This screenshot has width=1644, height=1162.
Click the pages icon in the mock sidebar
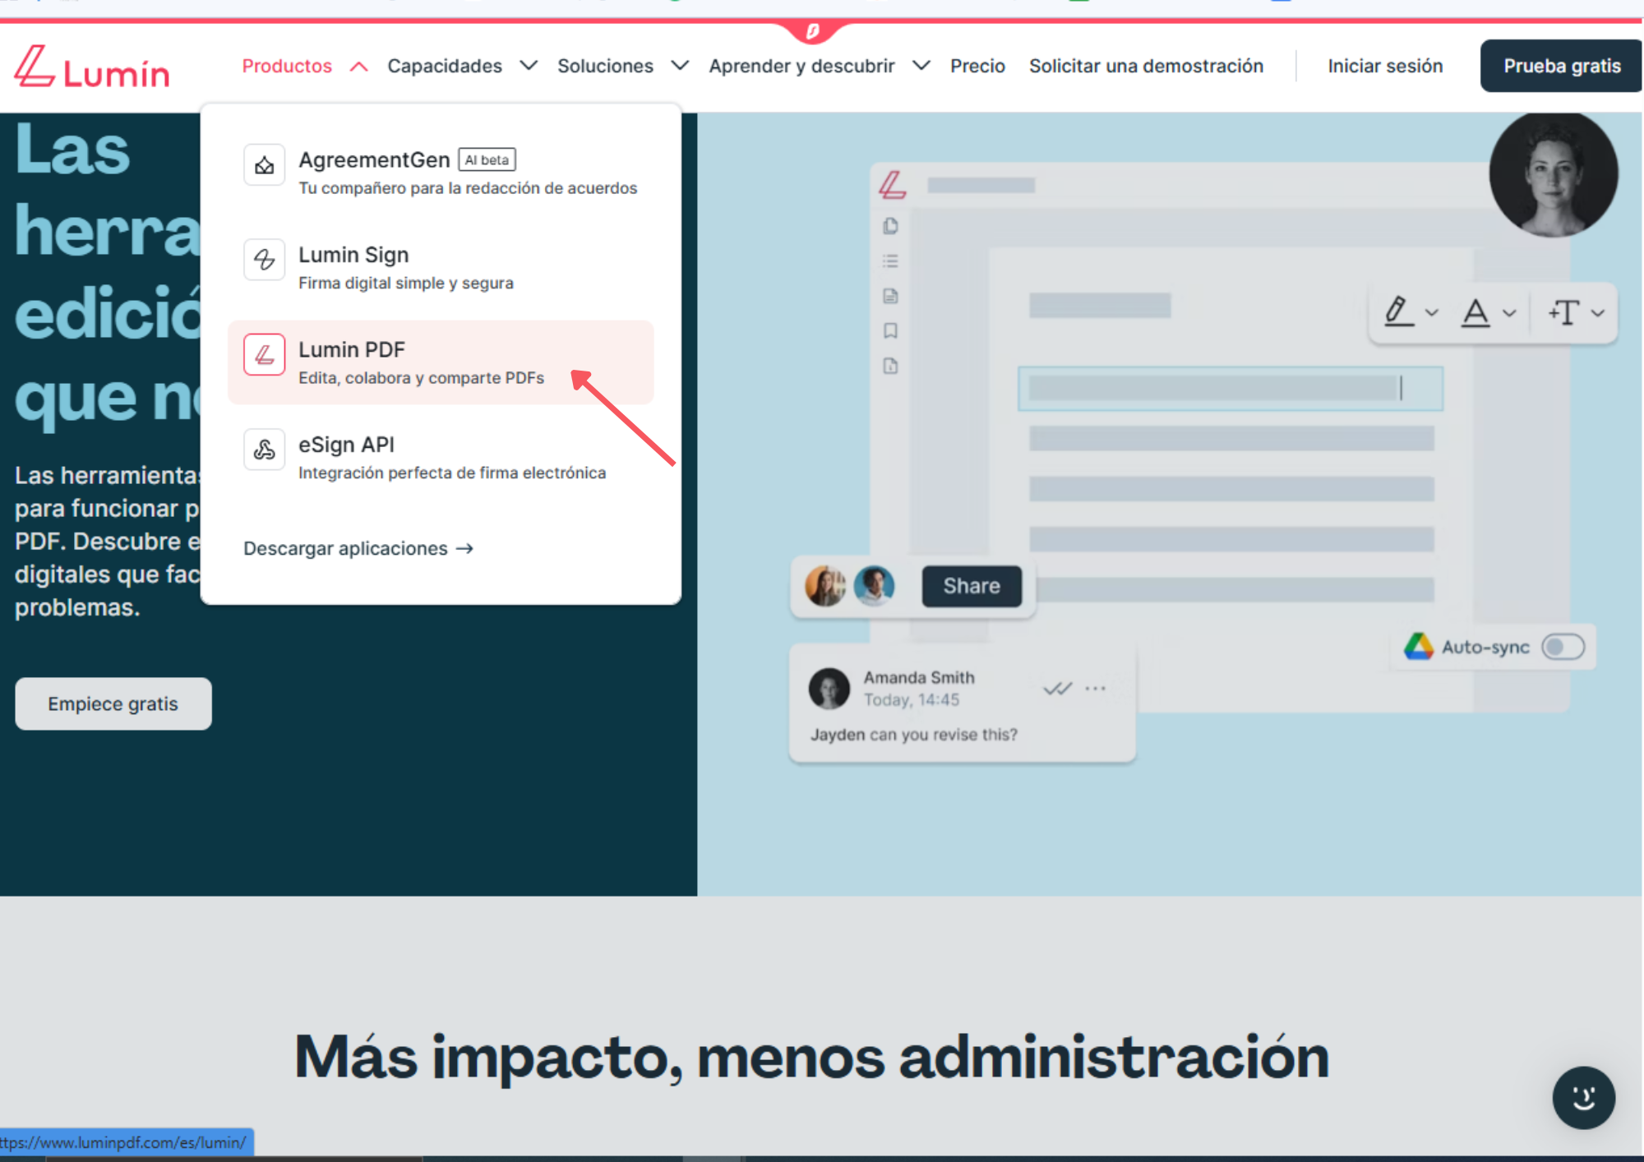[890, 226]
